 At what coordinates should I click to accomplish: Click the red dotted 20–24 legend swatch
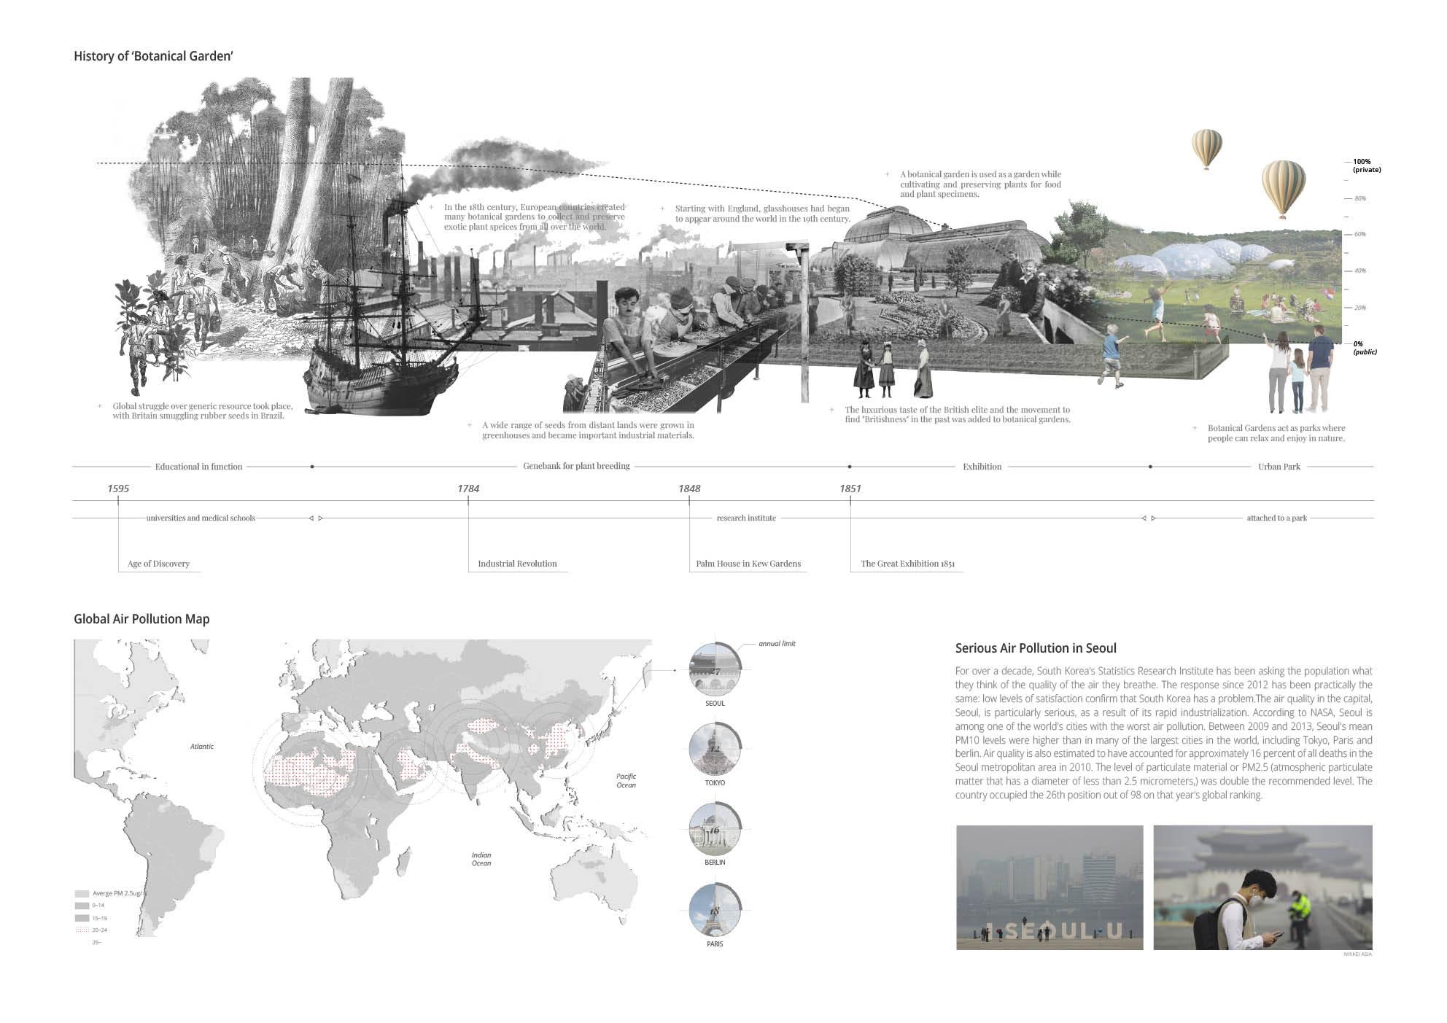(x=82, y=930)
